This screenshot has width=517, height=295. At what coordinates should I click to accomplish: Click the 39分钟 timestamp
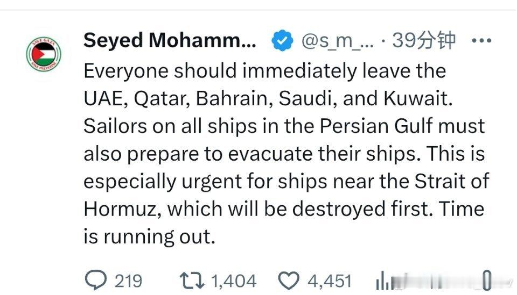[x=424, y=41]
